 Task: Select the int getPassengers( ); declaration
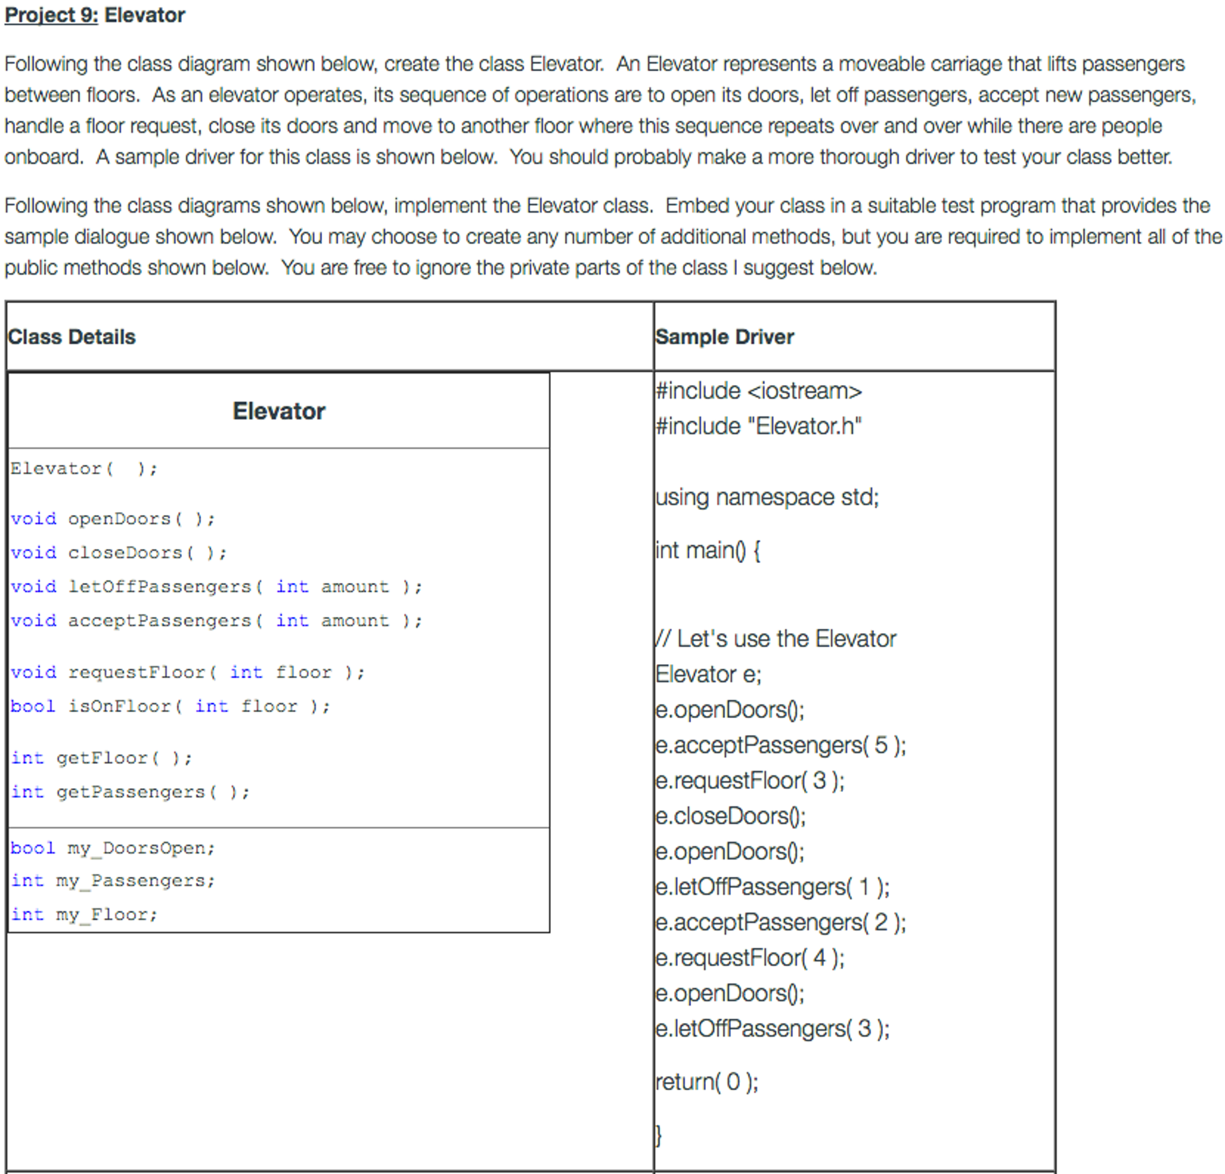[x=129, y=791]
